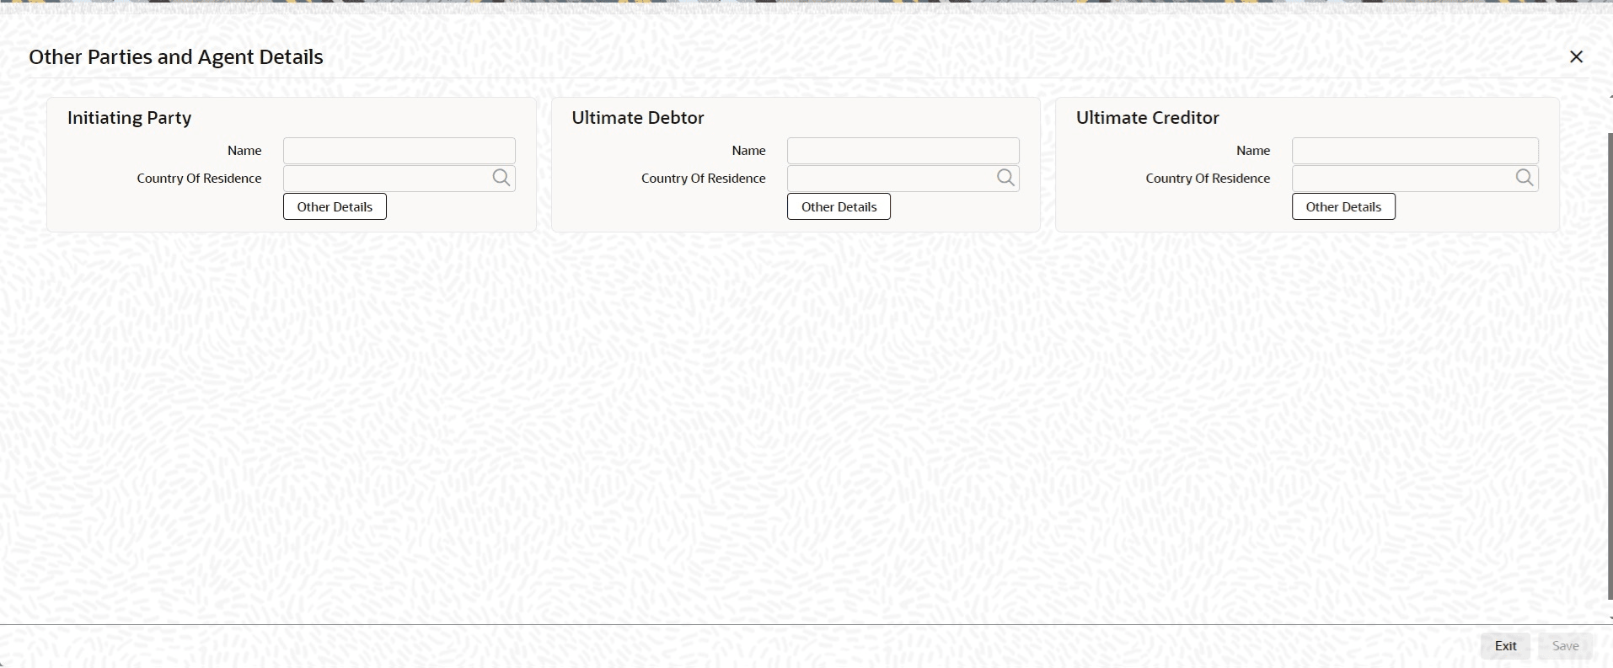Click the Exit button

click(1505, 646)
